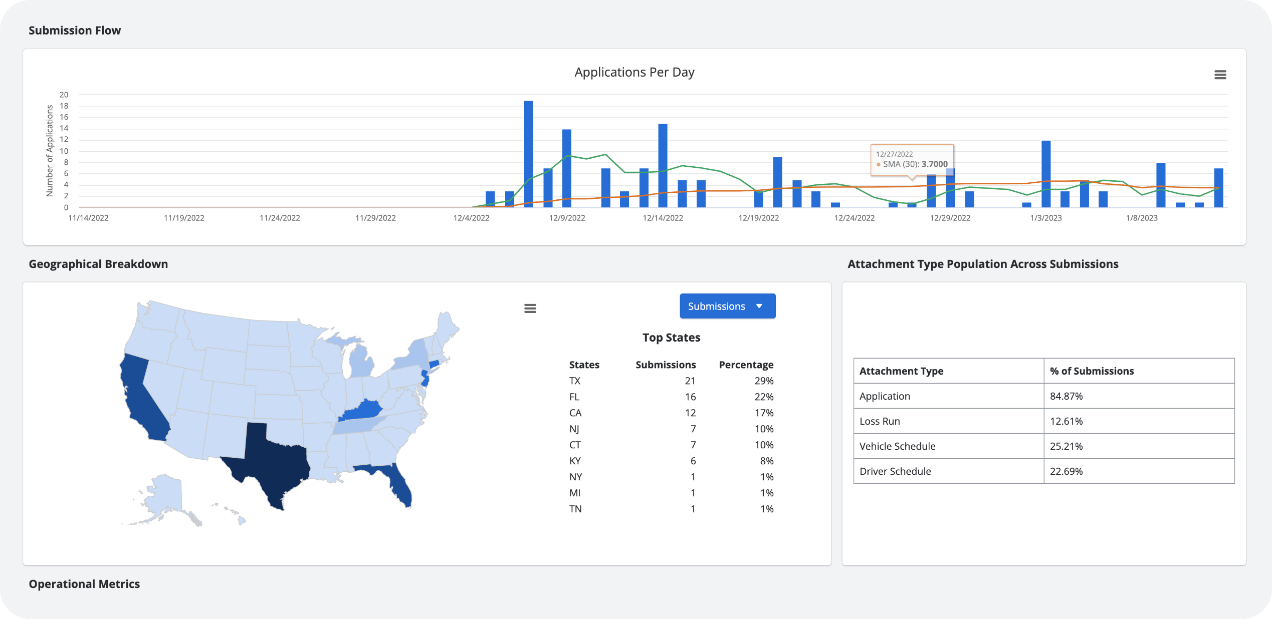Click the 12/9/2022 x-axis label

coord(567,218)
